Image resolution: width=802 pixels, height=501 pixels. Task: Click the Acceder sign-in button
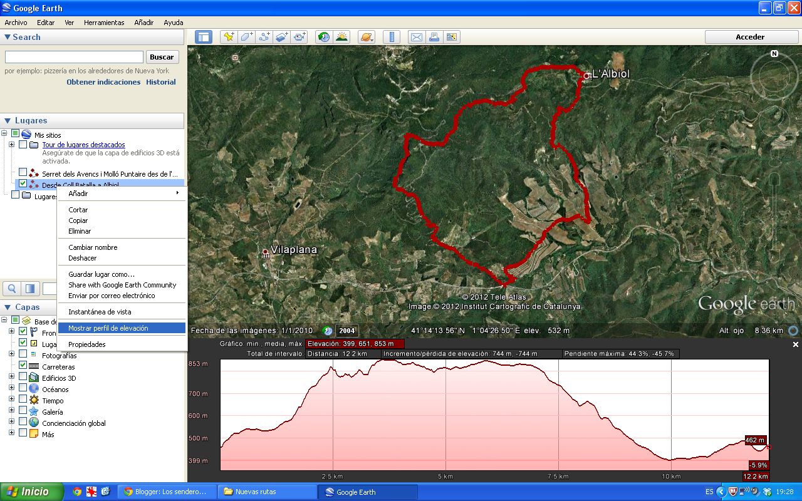(x=750, y=37)
